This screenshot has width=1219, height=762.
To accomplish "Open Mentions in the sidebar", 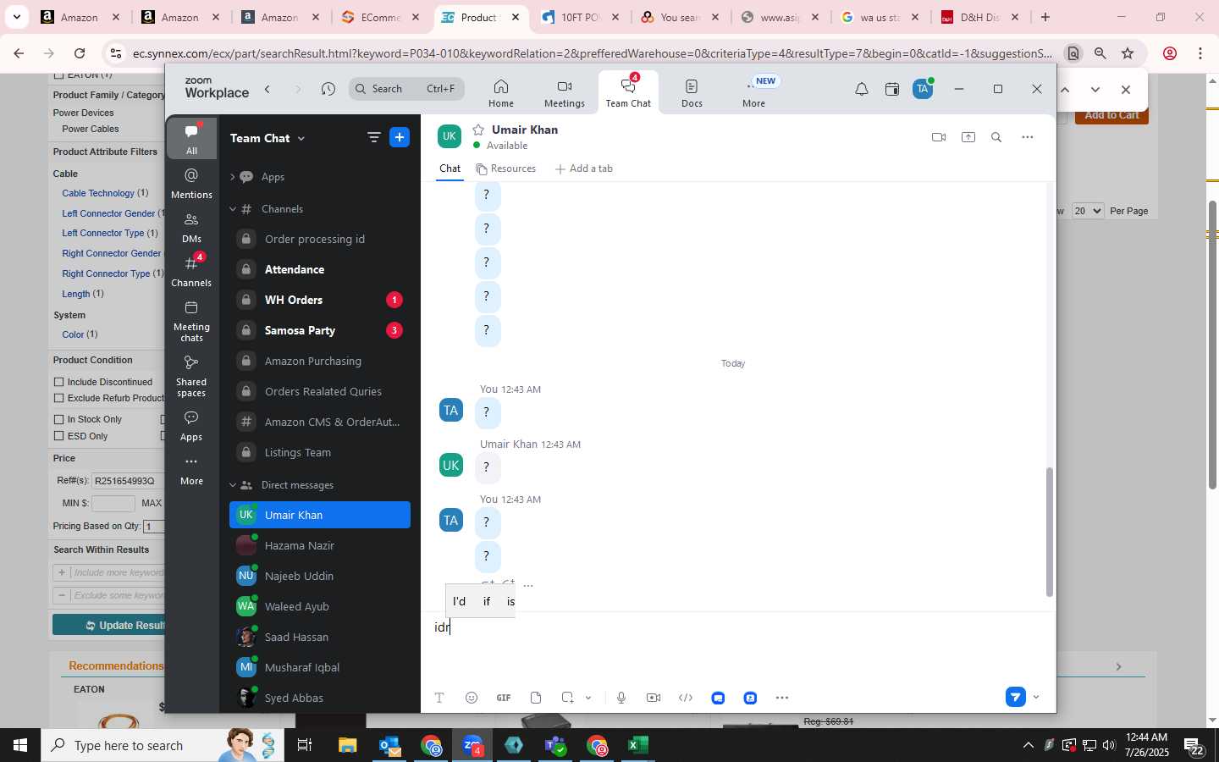I will pos(192,183).
